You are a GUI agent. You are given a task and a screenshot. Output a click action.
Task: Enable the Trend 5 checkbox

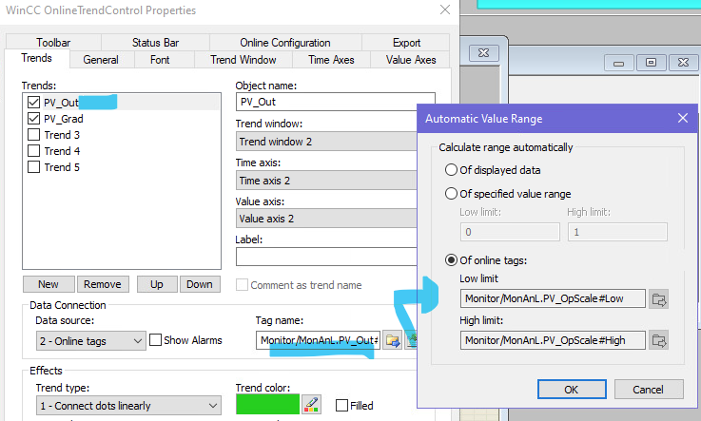click(33, 166)
